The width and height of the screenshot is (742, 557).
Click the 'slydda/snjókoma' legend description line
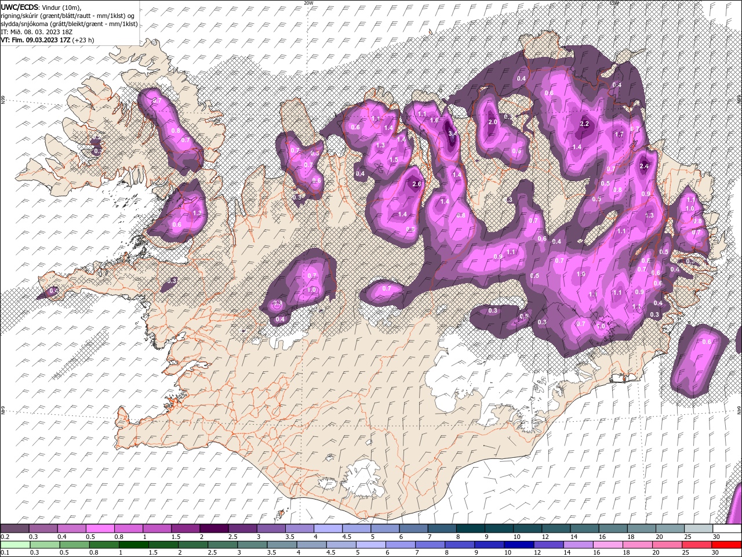tap(69, 24)
